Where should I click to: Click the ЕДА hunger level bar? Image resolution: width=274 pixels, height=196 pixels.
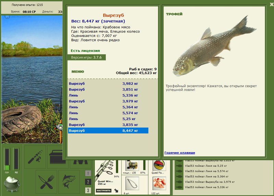[x=7, y=159]
